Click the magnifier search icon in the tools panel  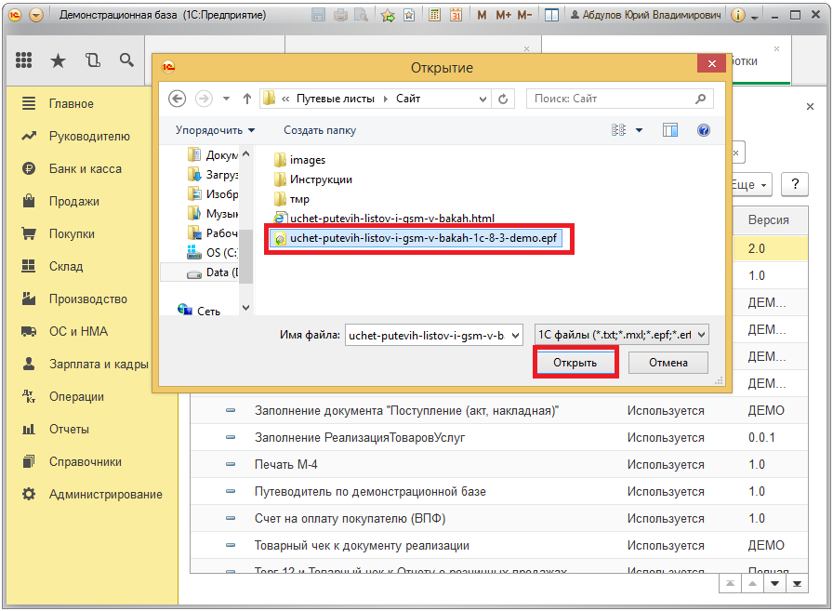[x=126, y=60]
